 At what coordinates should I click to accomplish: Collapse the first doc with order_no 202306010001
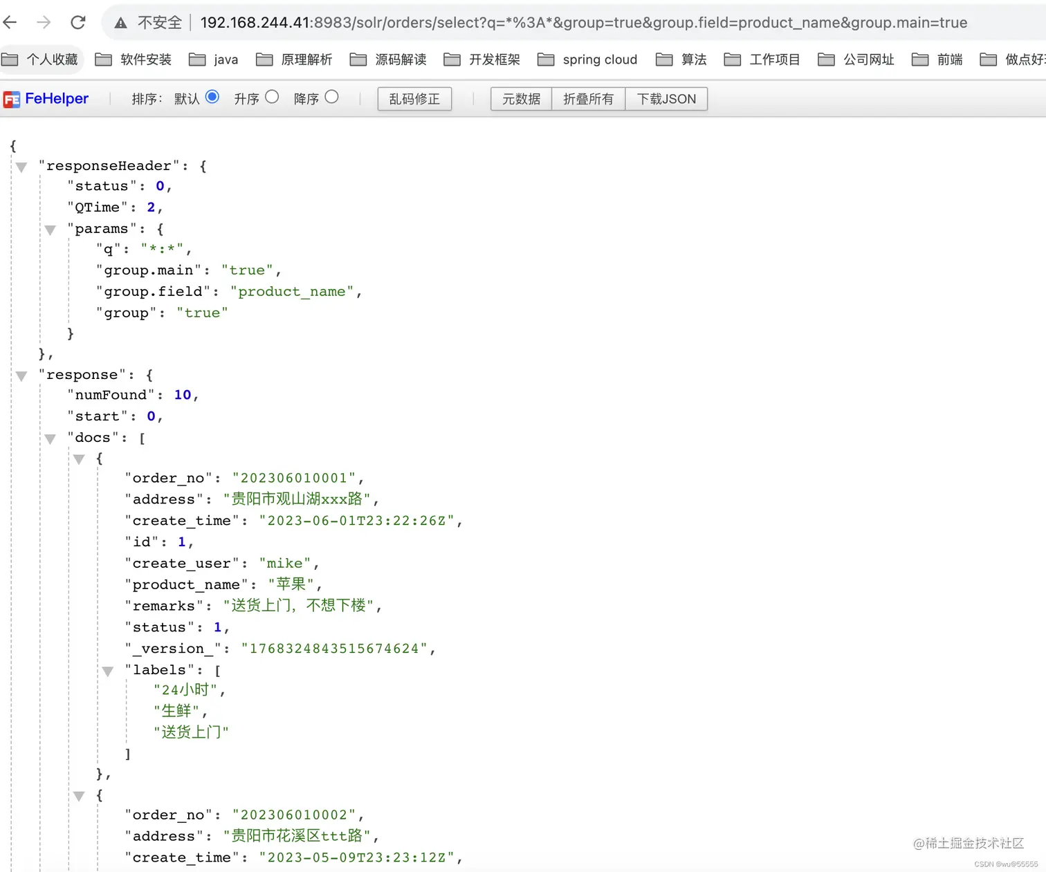coord(79,459)
